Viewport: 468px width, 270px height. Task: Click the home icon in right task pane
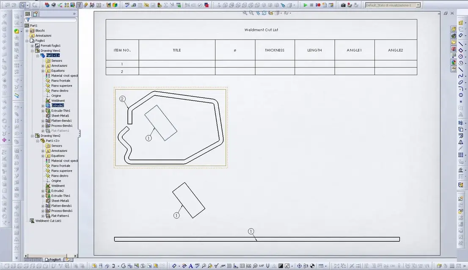(454, 29)
